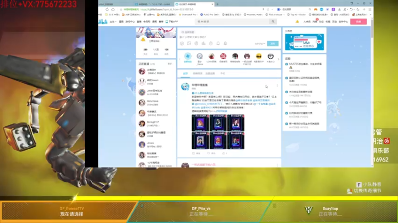Screen dimensions: 398x223
Task: Open the gold TOP avatar in follow strip
Action: 259,56
